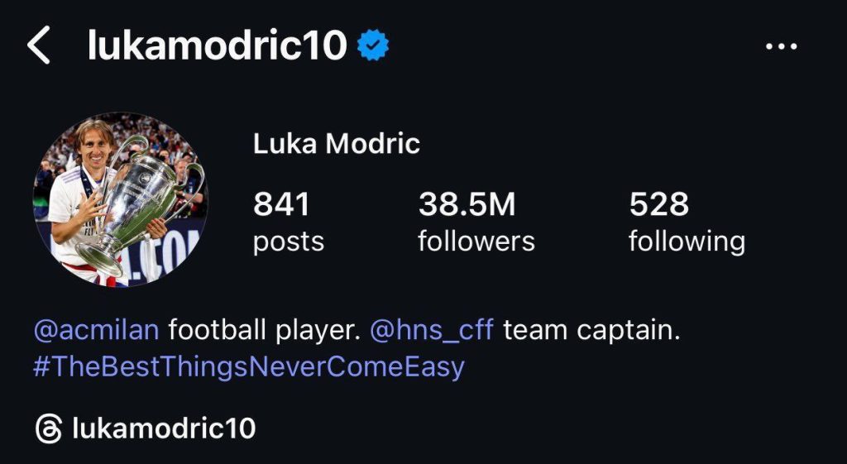Click the "football player." bio text

pyautogui.click(x=264, y=331)
